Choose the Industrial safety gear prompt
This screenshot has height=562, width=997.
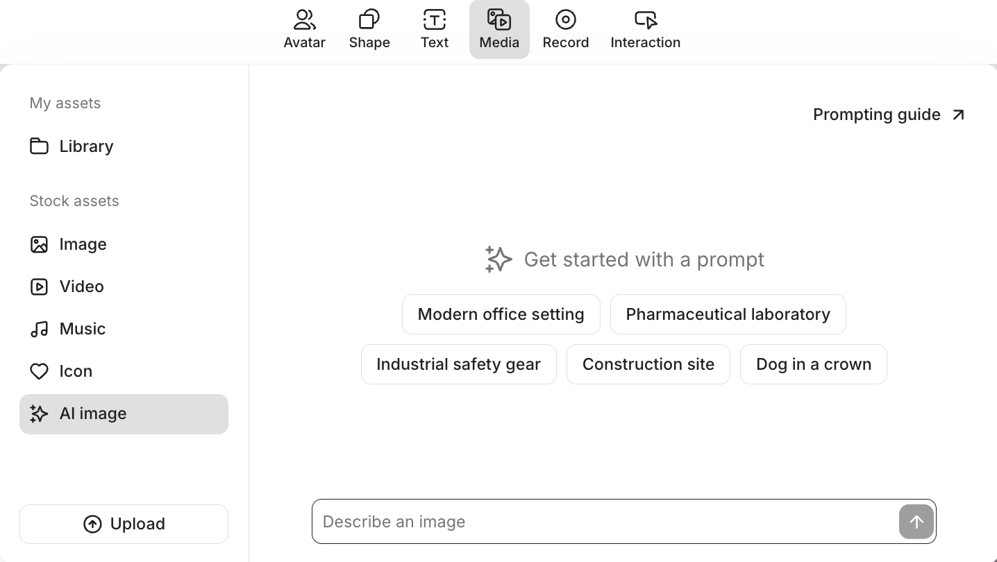tap(459, 364)
